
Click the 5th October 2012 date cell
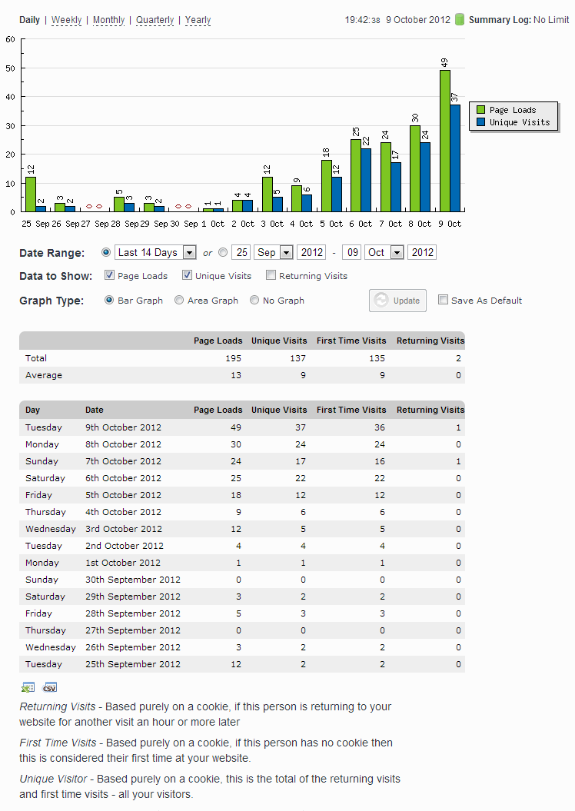point(123,495)
